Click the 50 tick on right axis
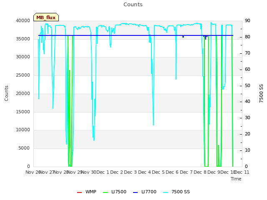Viewport: 267px width, 200px height. 247,86
